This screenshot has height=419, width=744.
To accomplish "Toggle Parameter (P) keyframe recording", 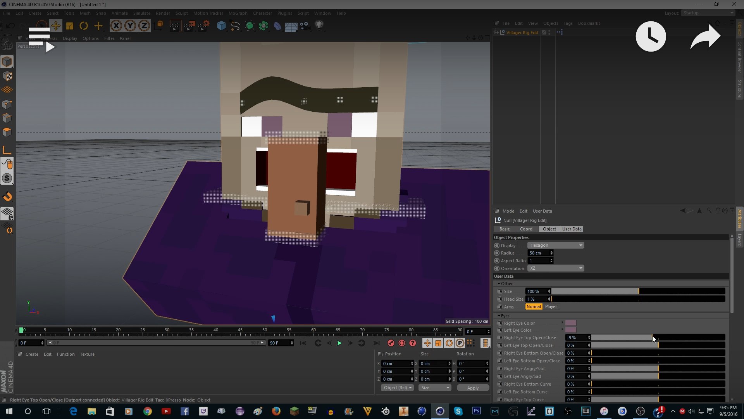I will 460,343.
